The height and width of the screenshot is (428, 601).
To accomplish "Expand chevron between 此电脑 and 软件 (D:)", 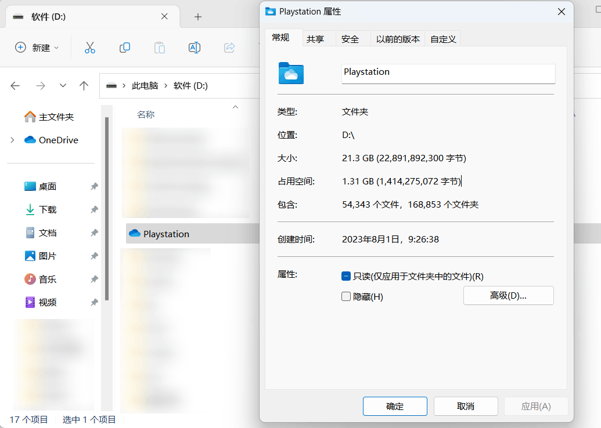I will point(166,86).
